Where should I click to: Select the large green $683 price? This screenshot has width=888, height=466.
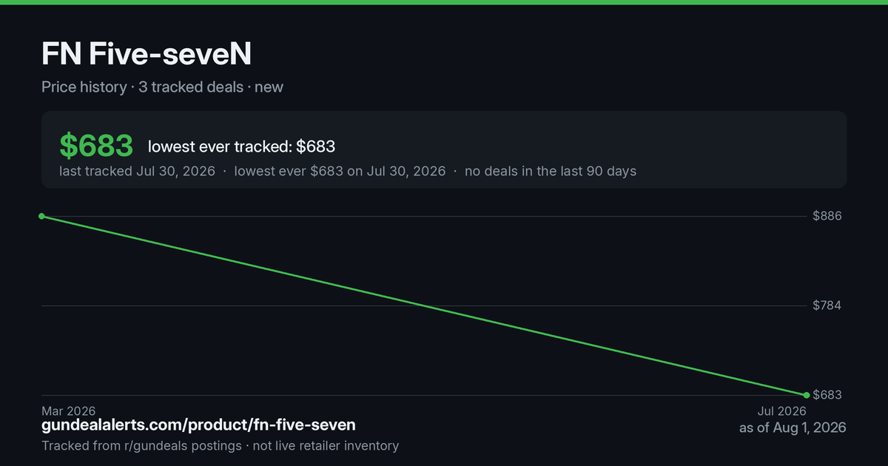96,146
